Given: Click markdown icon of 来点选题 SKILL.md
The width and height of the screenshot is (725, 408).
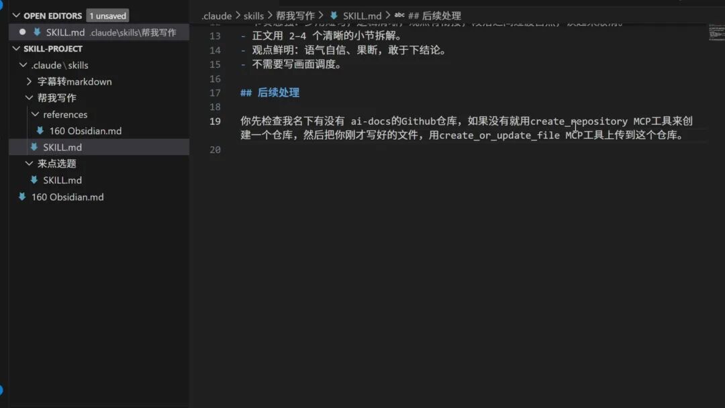Looking at the screenshot, I should (x=34, y=181).
